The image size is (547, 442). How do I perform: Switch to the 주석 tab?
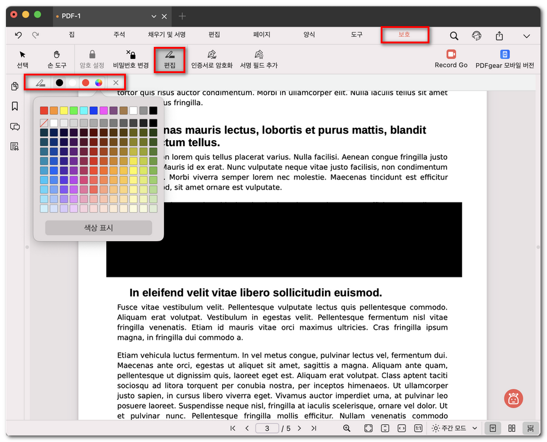click(x=119, y=35)
